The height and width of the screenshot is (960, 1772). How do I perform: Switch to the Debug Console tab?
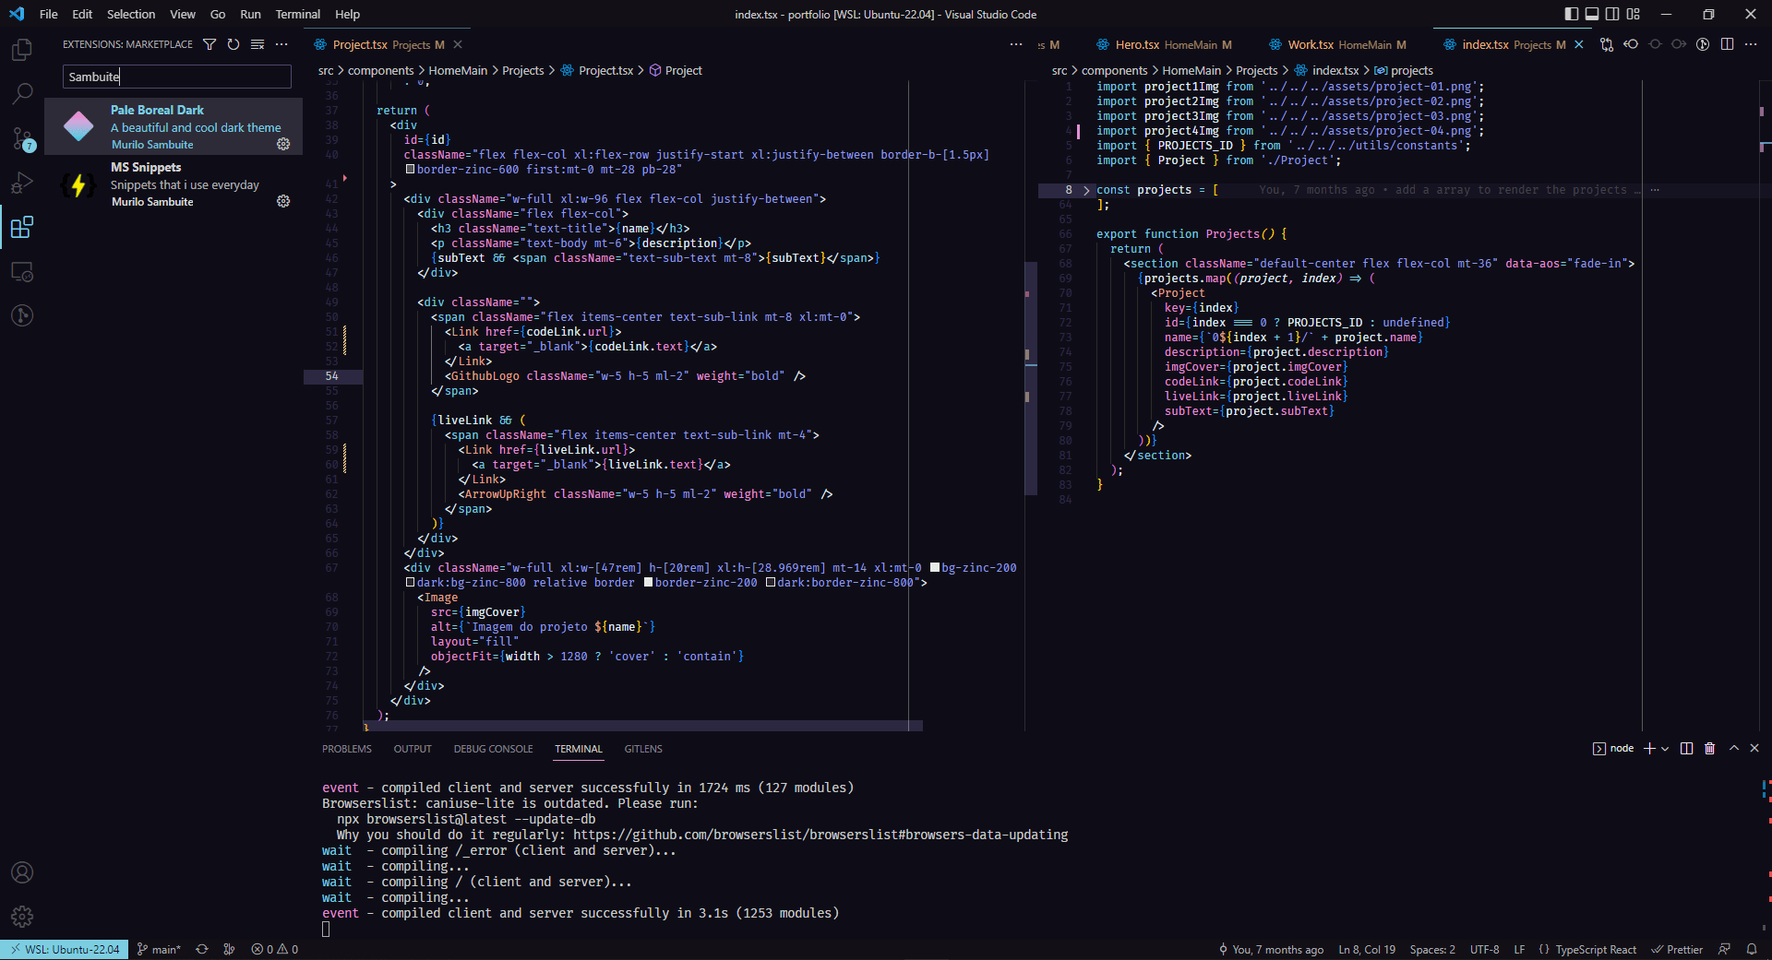[493, 749]
